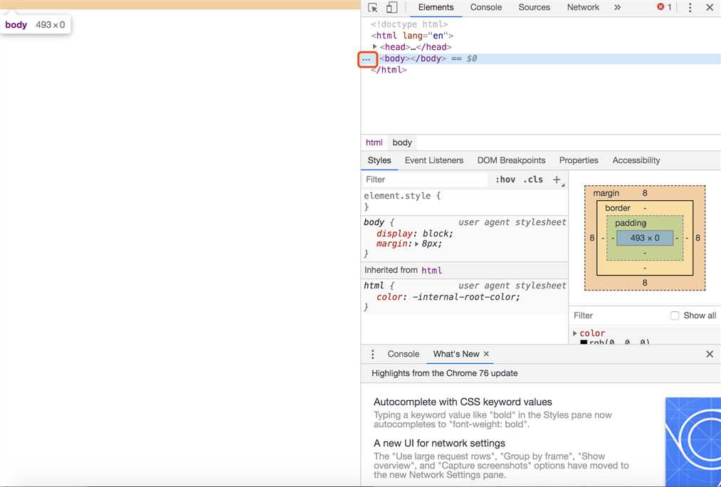The height and width of the screenshot is (487, 721).
Task: Toggle the device toolbar icon
Action: [391, 8]
